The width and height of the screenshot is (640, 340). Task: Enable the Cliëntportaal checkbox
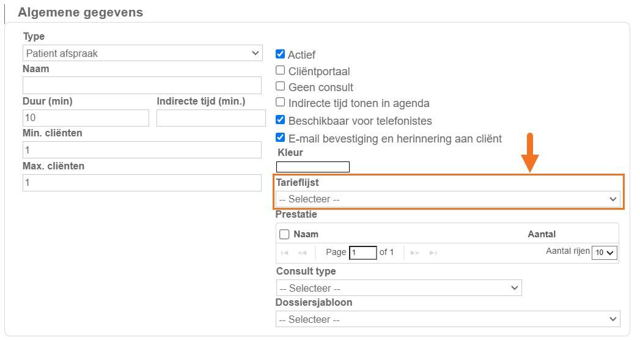(281, 71)
